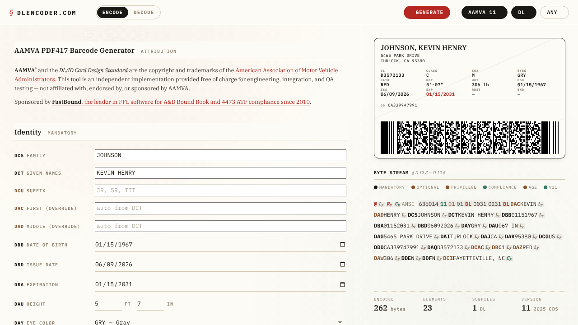Expand the eye color dropdown arrow
The image size is (578, 325).
tap(340, 322)
